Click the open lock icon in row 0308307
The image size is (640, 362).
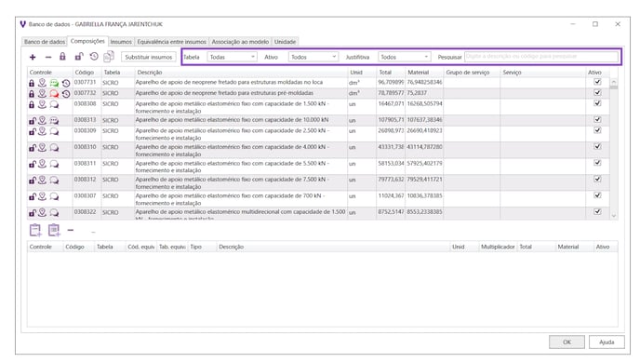coord(33,196)
